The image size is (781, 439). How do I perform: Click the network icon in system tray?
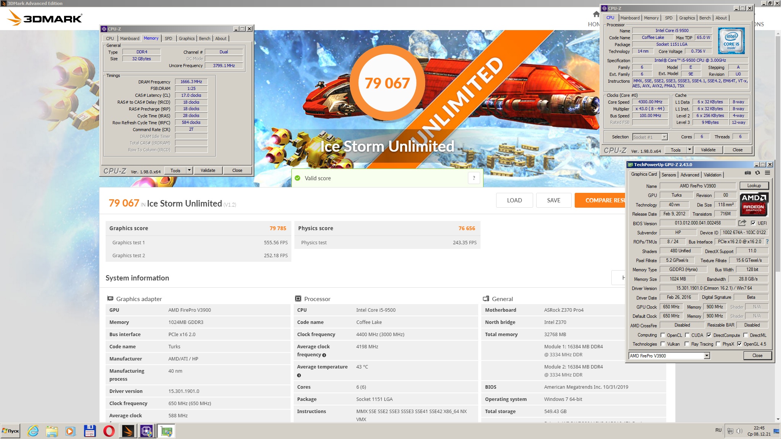tap(730, 431)
